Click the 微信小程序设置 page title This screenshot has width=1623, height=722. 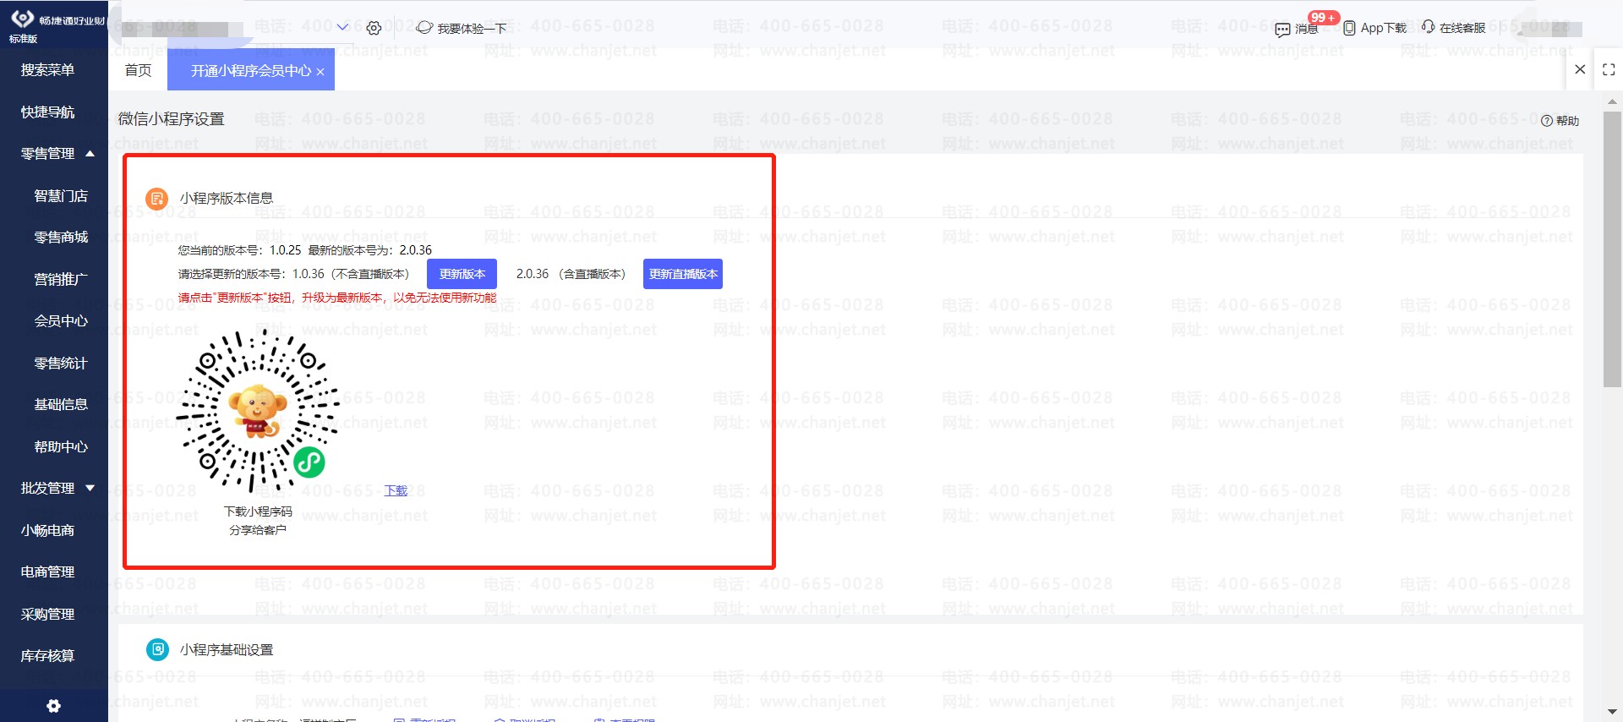tap(172, 119)
